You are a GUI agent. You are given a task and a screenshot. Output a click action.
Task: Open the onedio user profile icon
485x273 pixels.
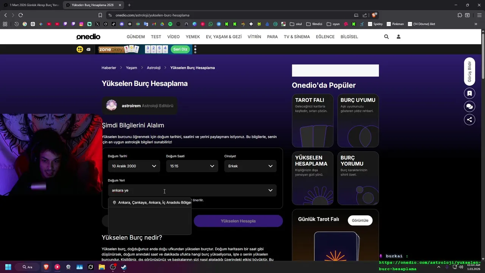tap(398, 37)
